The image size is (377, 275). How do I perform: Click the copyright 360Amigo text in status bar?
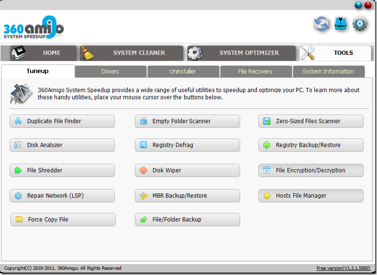tap(63, 268)
